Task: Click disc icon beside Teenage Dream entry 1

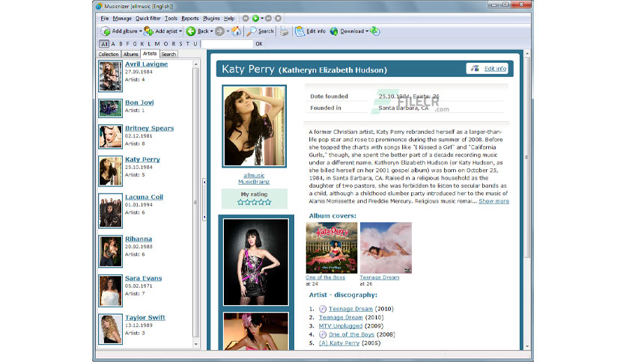Action: click(323, 309)
